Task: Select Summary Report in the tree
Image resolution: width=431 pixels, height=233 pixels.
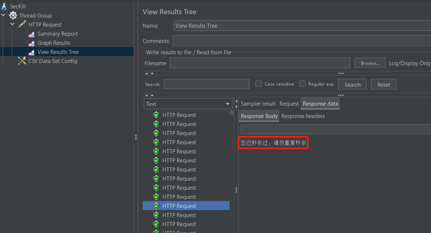Action: click(57, 34)
